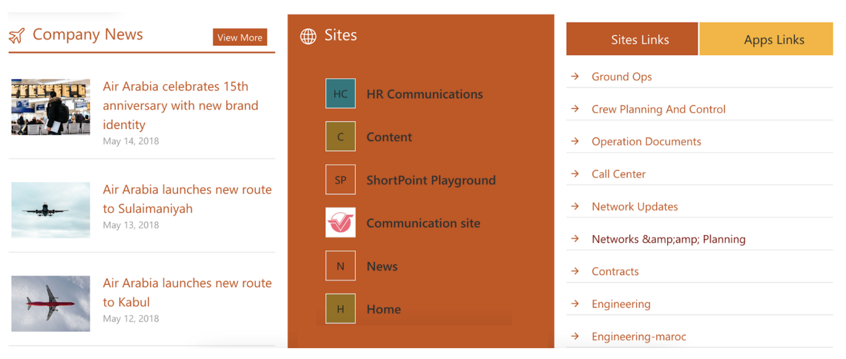Open the Contracts link
The image size is (846, 359).
pos(615,271)
